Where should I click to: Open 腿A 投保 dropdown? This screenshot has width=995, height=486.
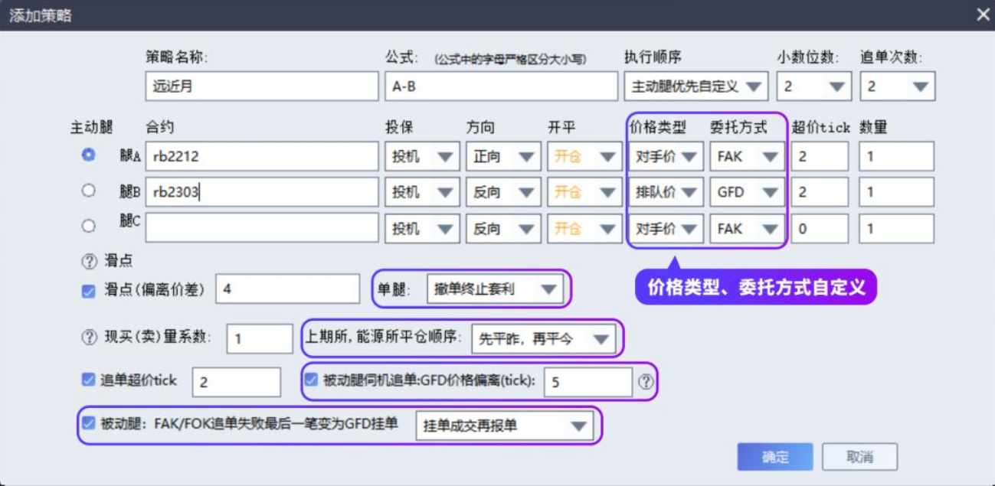click(422, 156)
